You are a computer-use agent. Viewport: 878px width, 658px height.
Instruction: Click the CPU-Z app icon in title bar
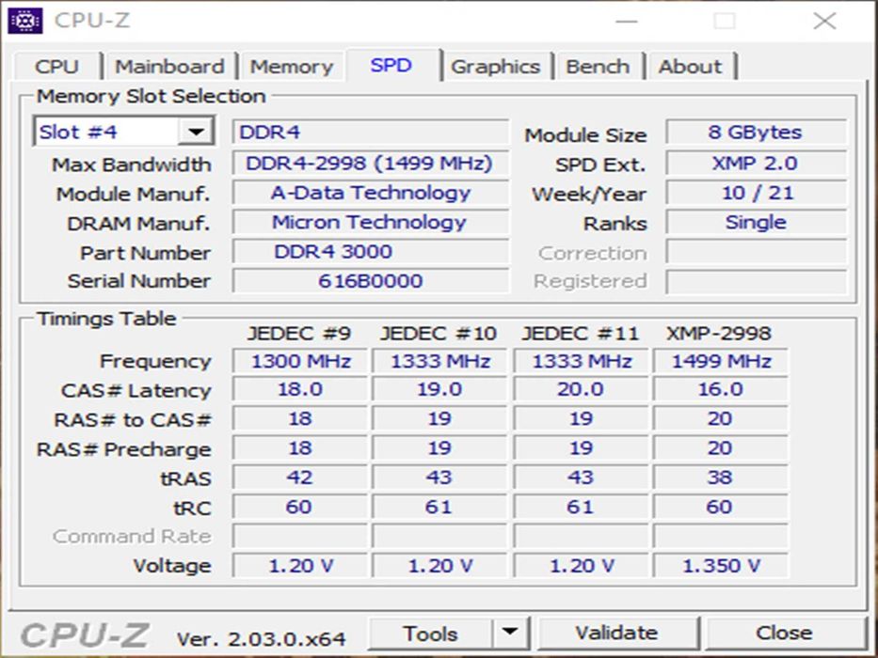(25, 21)
